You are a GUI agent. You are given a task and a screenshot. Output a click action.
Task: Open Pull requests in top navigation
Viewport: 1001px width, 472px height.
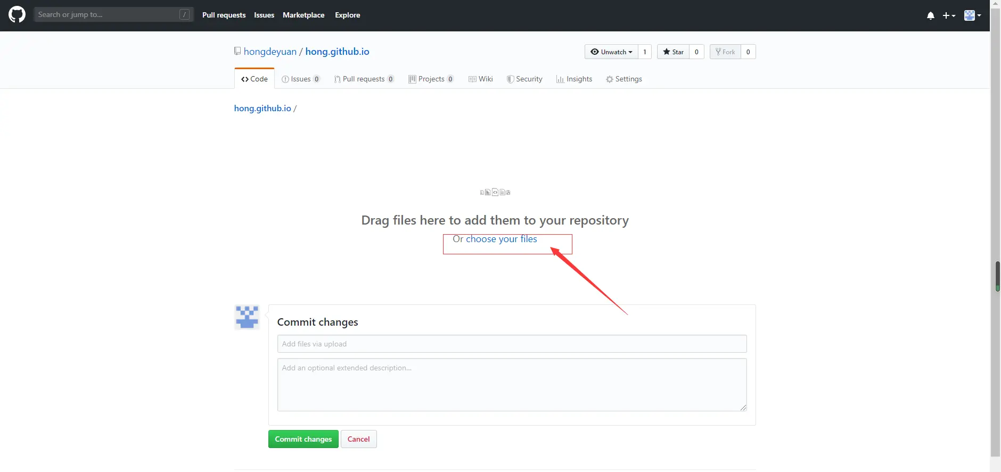224,15
